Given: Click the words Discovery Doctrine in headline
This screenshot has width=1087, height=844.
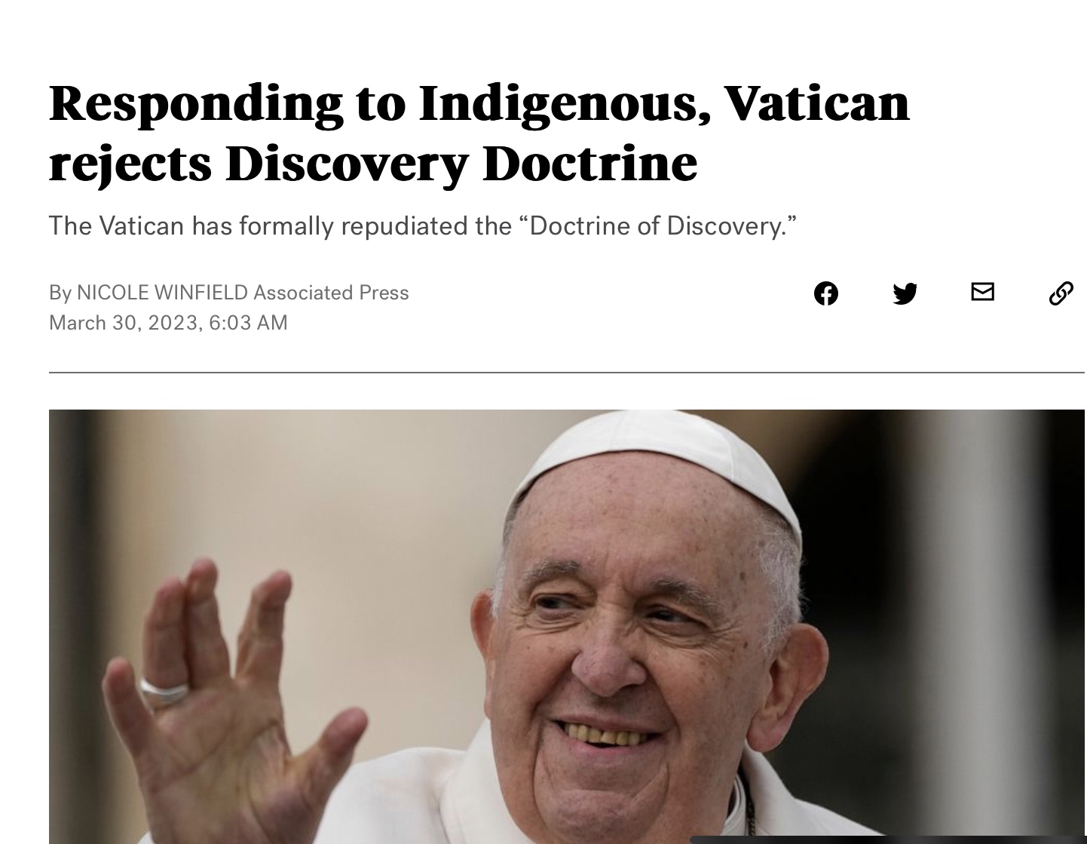Looking at the screenshot, I should (x=461, y=164).
